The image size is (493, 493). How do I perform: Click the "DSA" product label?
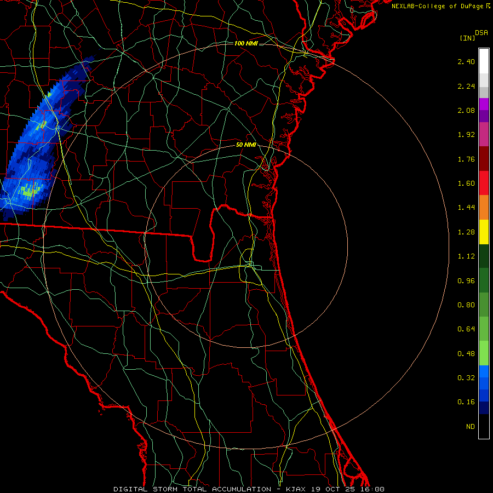(481, 33)
